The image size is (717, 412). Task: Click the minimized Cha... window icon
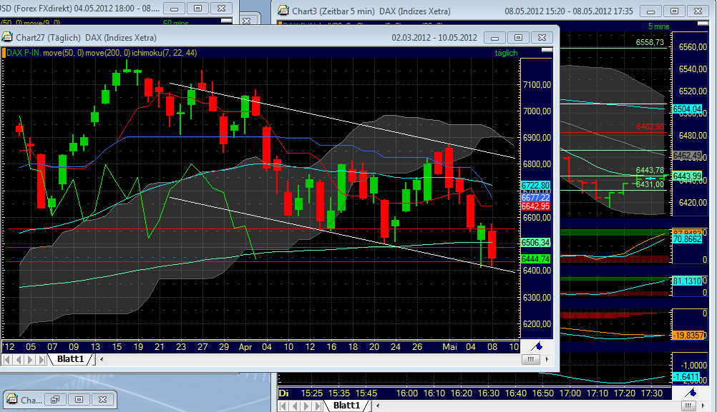pos(12,400)
